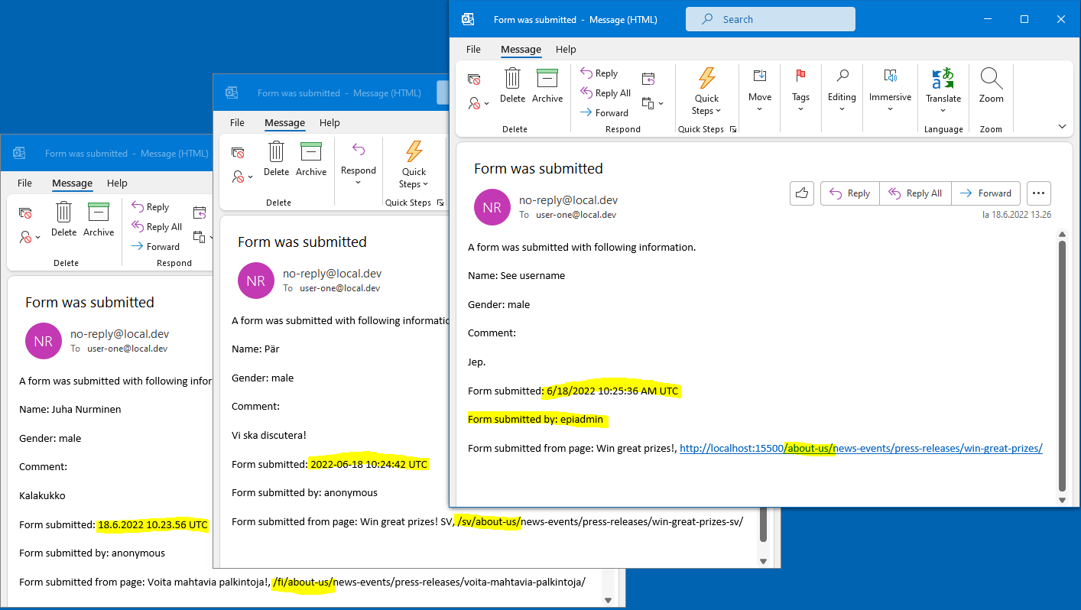Open the win-great-prizes localhost link
This screenshot has height=610, width=1081.
[861, 449]
